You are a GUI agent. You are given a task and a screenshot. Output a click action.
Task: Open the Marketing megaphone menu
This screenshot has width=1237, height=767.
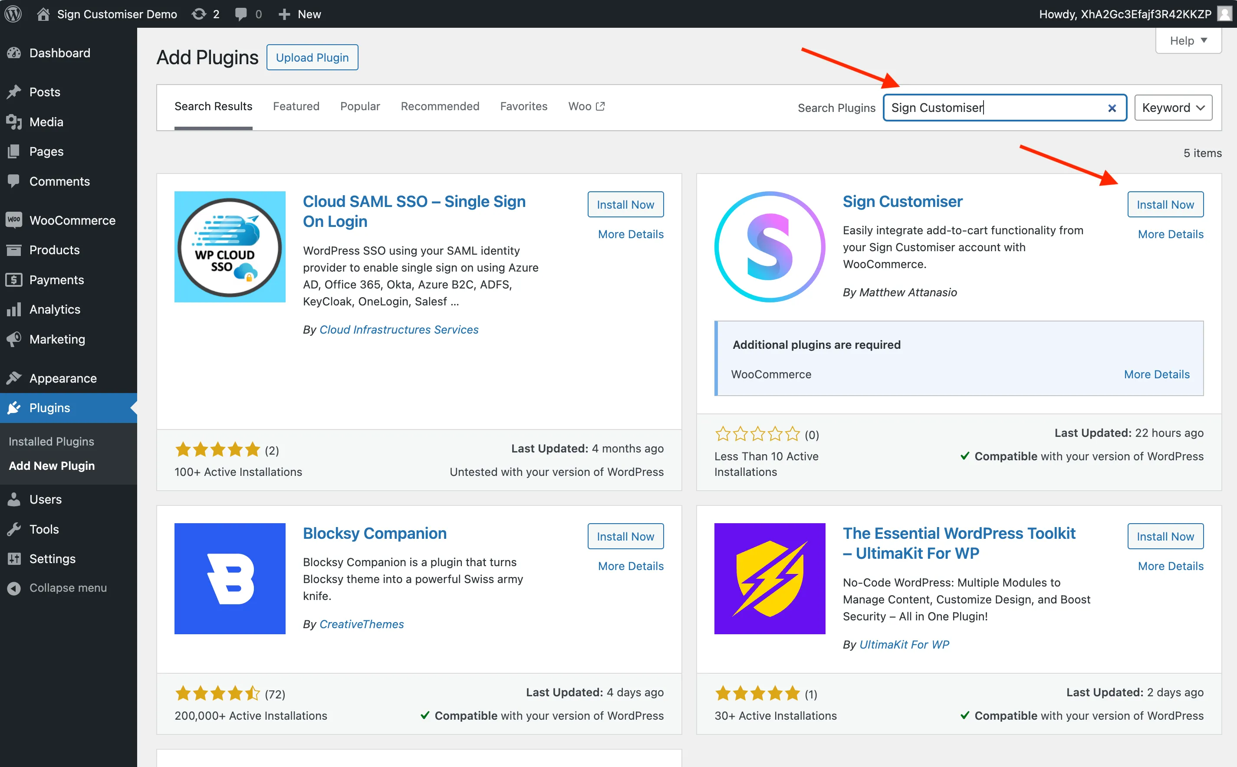click(57, 339)
